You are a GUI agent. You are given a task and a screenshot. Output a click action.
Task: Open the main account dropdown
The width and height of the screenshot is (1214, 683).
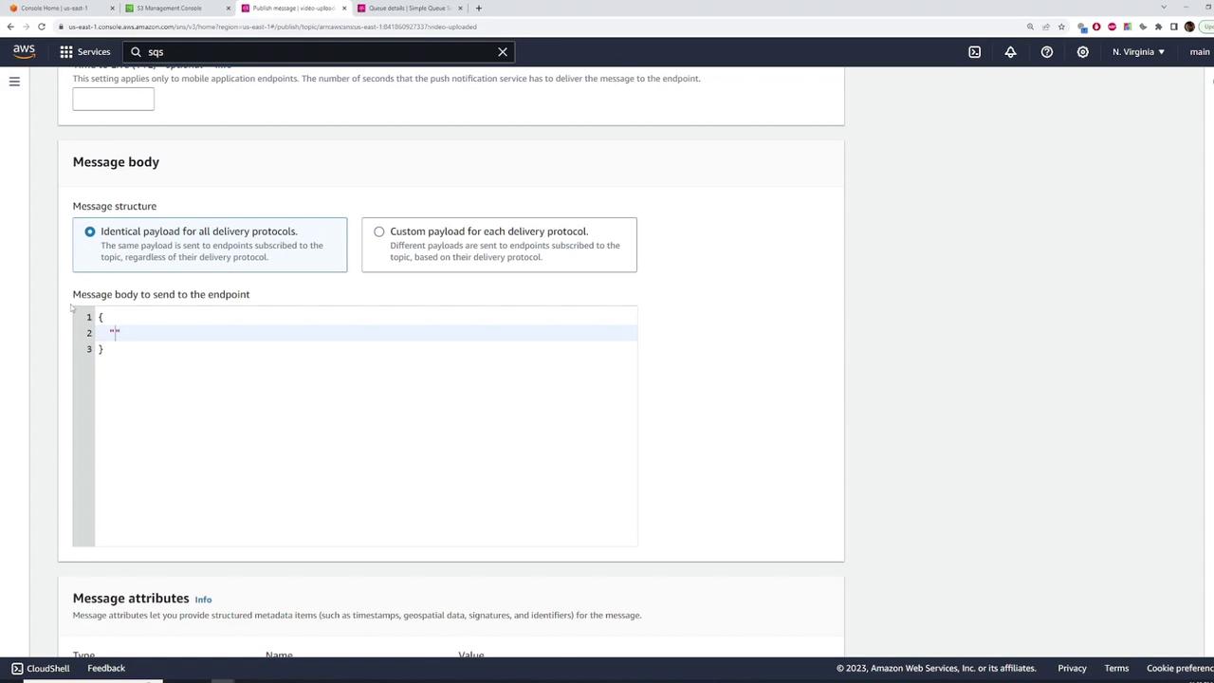(x=1200, y=52)
